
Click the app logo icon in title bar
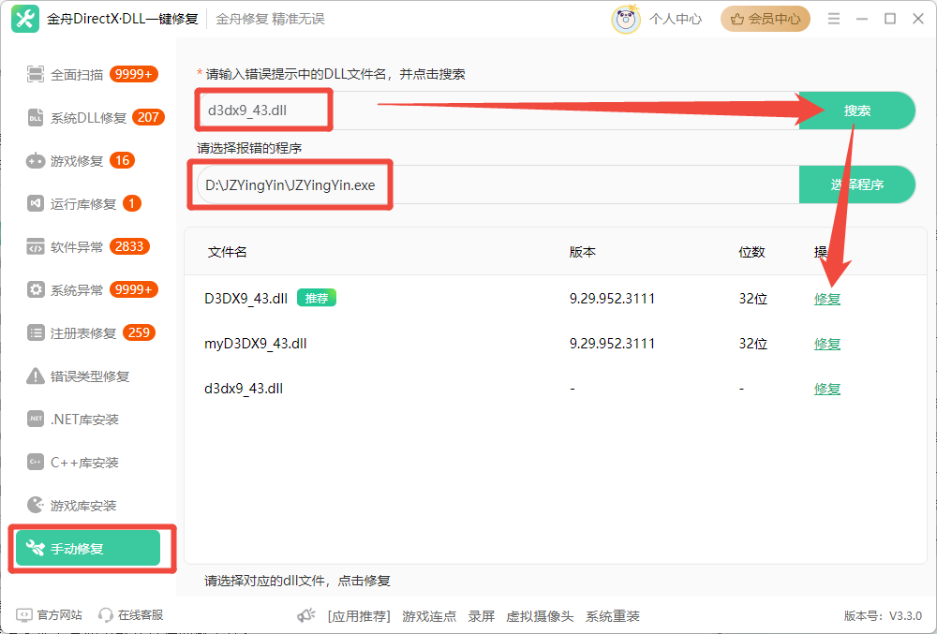point(25,19)
